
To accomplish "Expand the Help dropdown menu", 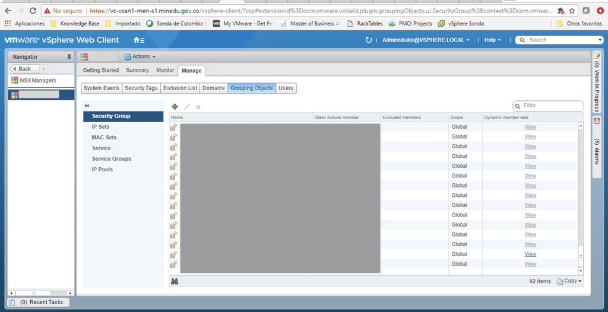I will (x=492, y=40).
